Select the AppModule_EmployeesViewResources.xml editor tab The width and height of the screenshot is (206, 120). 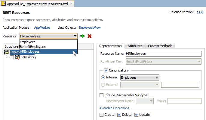point(38,4)
